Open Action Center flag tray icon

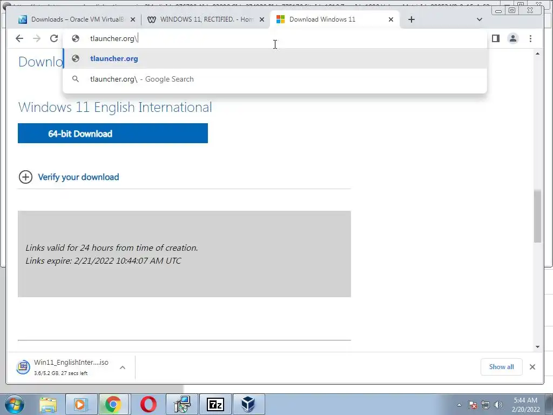pyautogui.click(x=473, y=405)
